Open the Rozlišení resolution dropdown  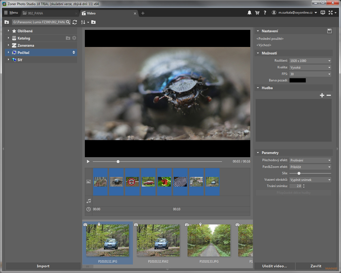(x=310, y=61)
